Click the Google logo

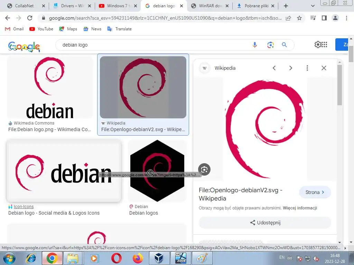tap(24, 46)
